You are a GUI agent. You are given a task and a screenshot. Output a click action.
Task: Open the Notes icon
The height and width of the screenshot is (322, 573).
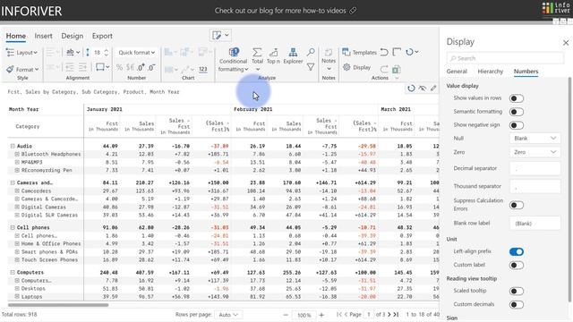coord(329,52)
